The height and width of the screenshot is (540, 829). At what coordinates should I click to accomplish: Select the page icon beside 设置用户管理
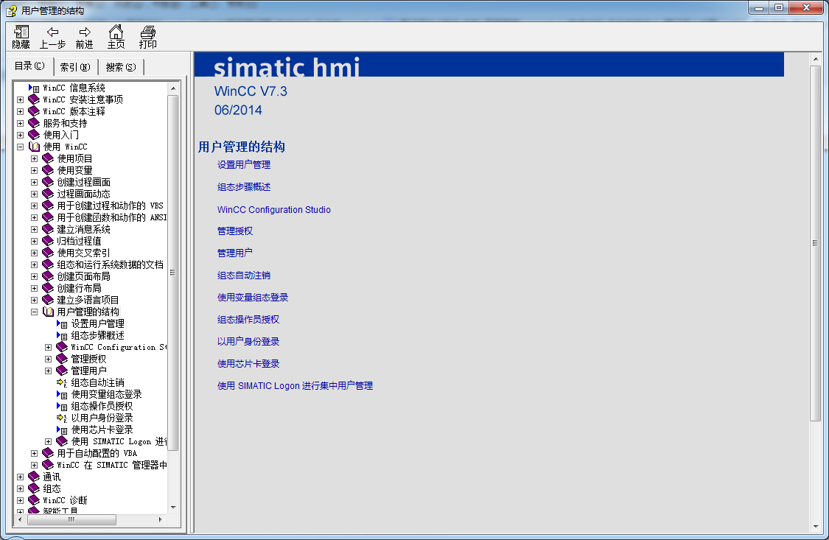pyautogui.click(x=62, y=324)
